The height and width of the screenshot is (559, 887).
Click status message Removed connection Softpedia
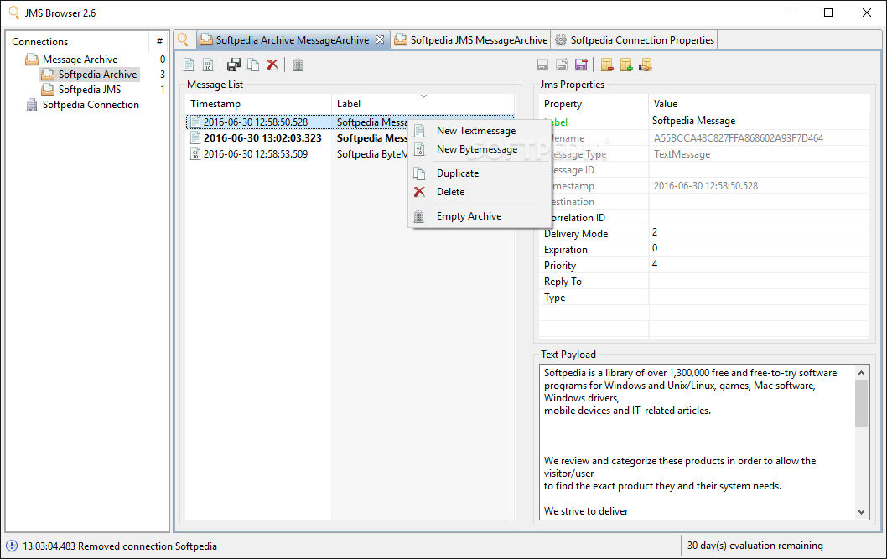tap(119, 546)
